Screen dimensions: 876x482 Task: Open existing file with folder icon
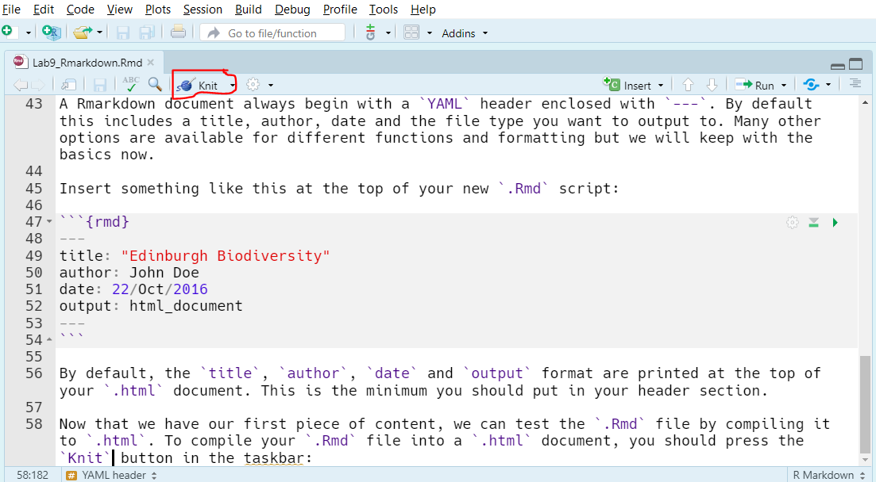click(x=83, y=33)
